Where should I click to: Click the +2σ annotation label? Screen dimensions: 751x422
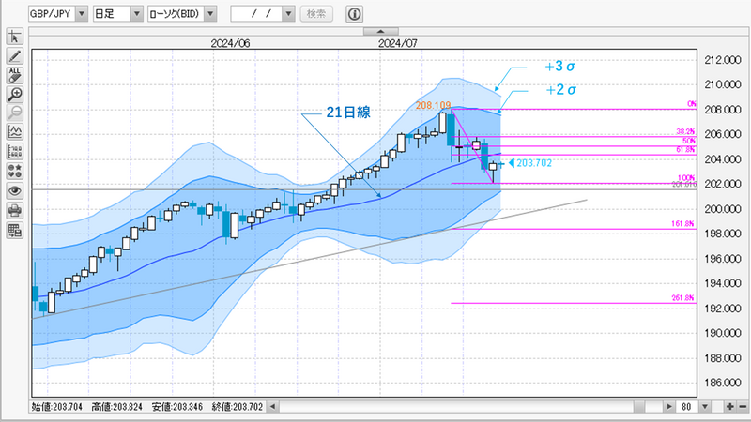560,89
